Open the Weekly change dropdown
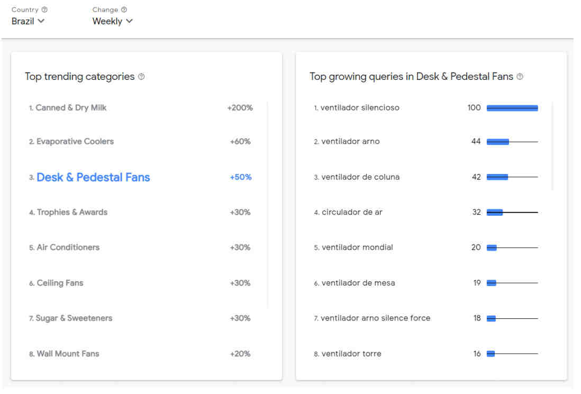 [x=112, y=21]
